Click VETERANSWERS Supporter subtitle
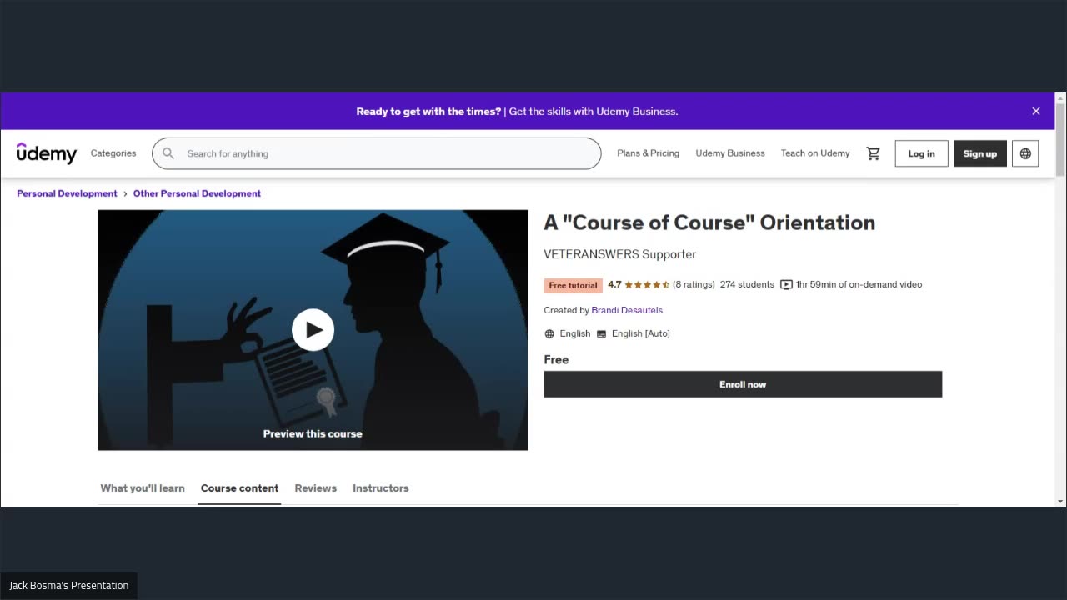Viewport: 1067px width, 600px height. pos(619,254)
